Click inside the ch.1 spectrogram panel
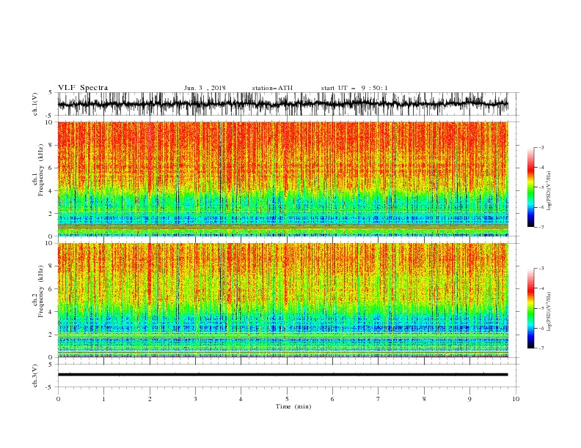This screenshot has width=581, height=448. pos(282,179)
